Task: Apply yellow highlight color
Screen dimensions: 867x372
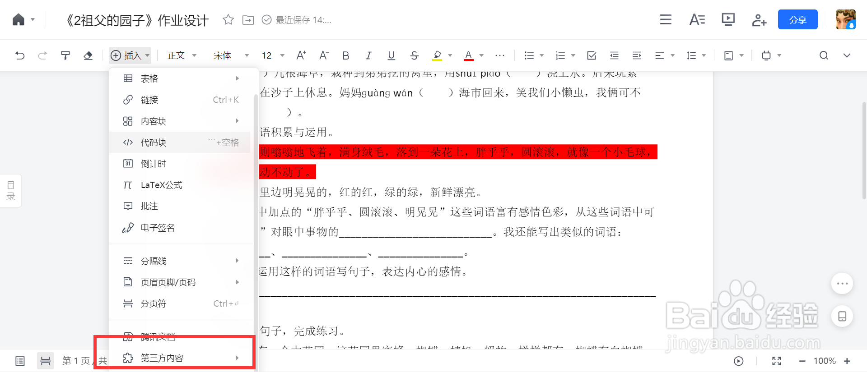Action: click(x=437, y=55)
